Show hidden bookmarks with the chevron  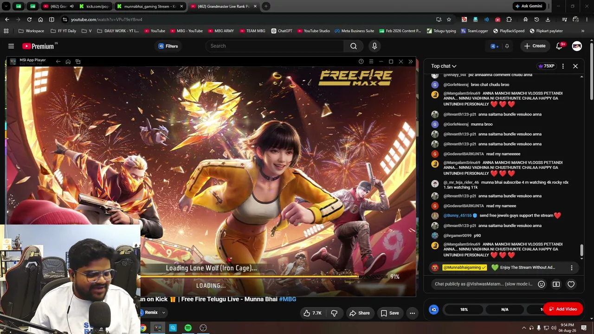[583, 31]
